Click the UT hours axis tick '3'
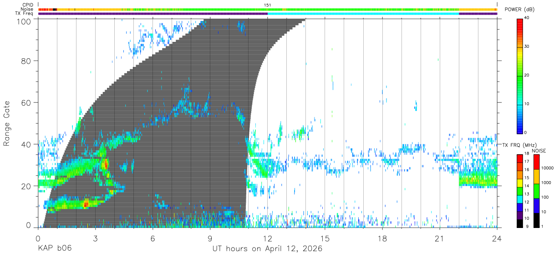Screen dimensions: 559x258 coord(95,238)
